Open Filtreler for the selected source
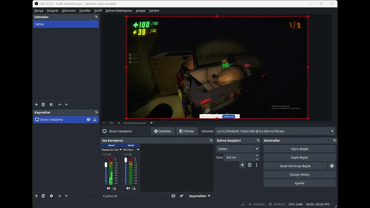 [187, 131]
